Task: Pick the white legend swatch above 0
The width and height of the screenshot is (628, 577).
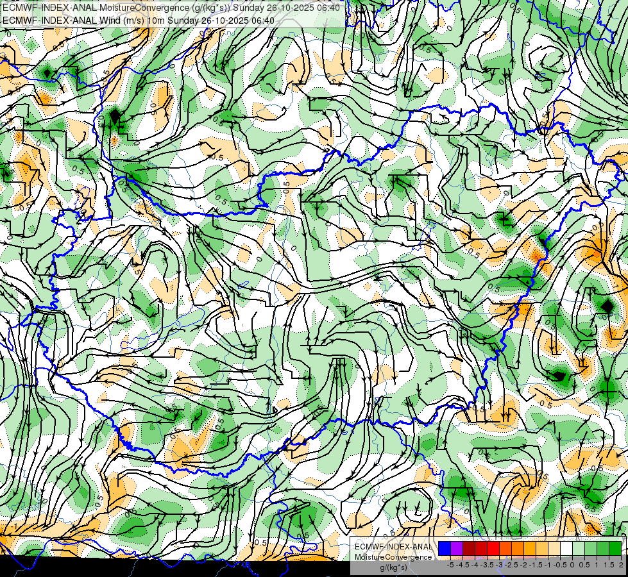Action: coord(566,549)
